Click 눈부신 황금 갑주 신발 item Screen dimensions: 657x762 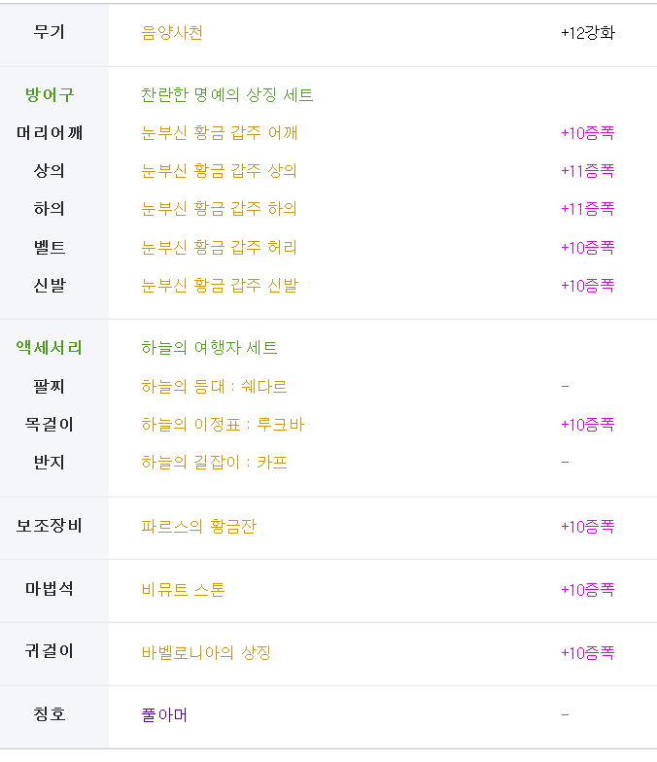coord(220,286)
